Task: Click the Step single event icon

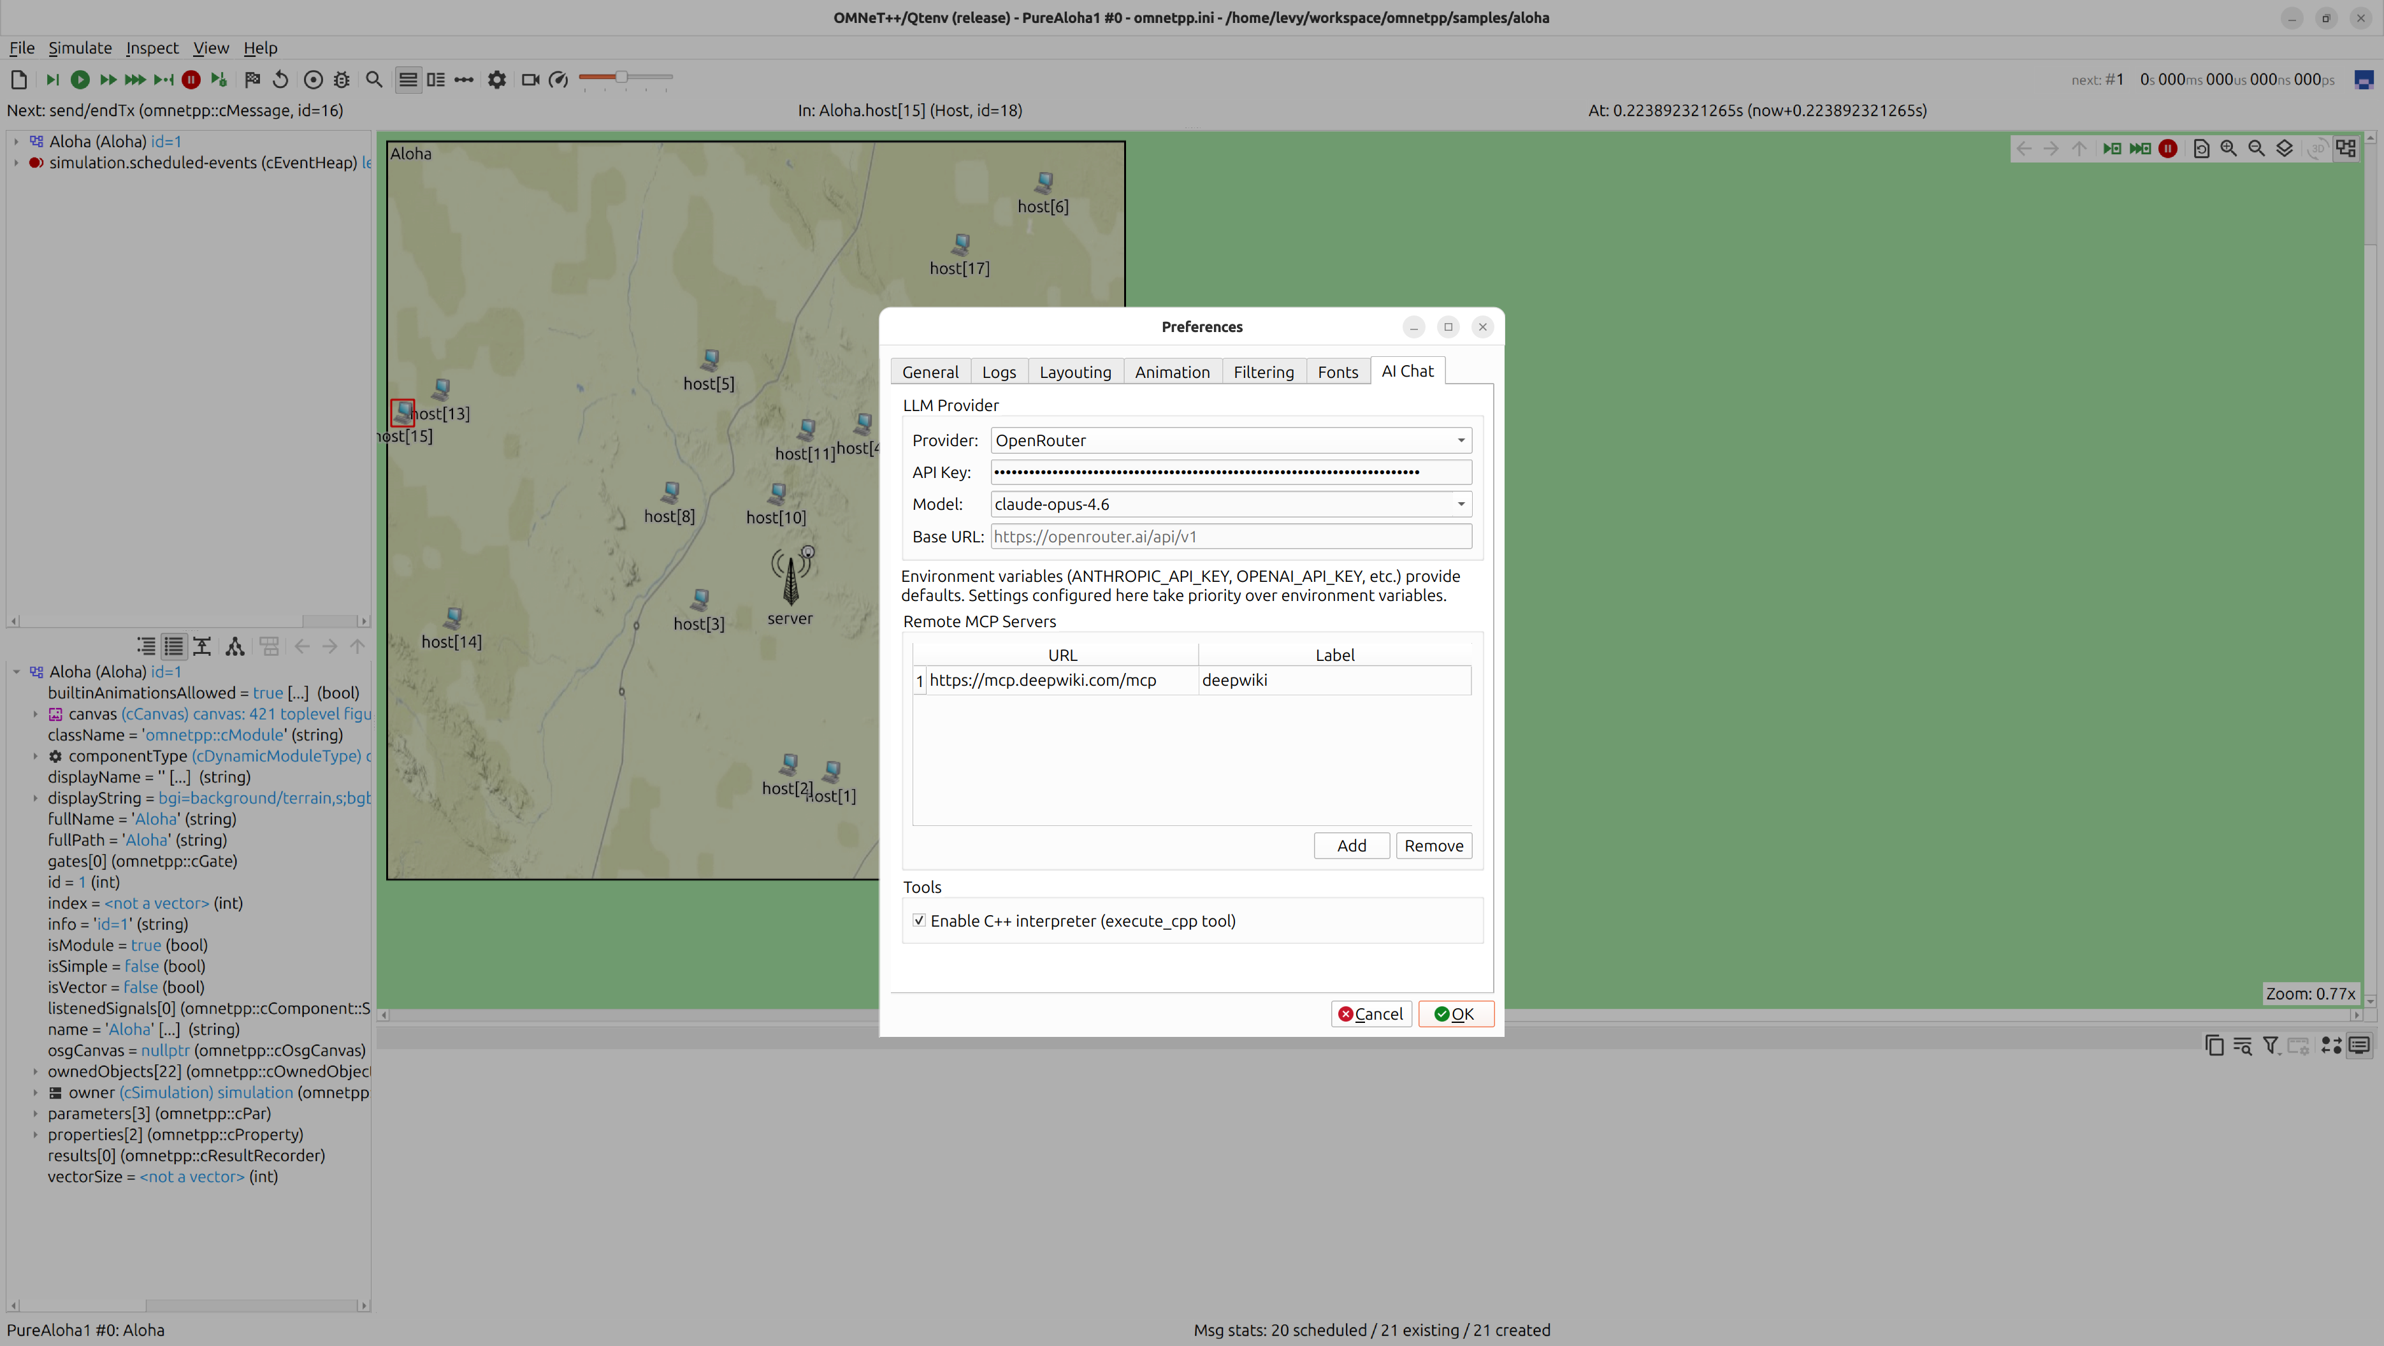Action: (x=52, y=80)
